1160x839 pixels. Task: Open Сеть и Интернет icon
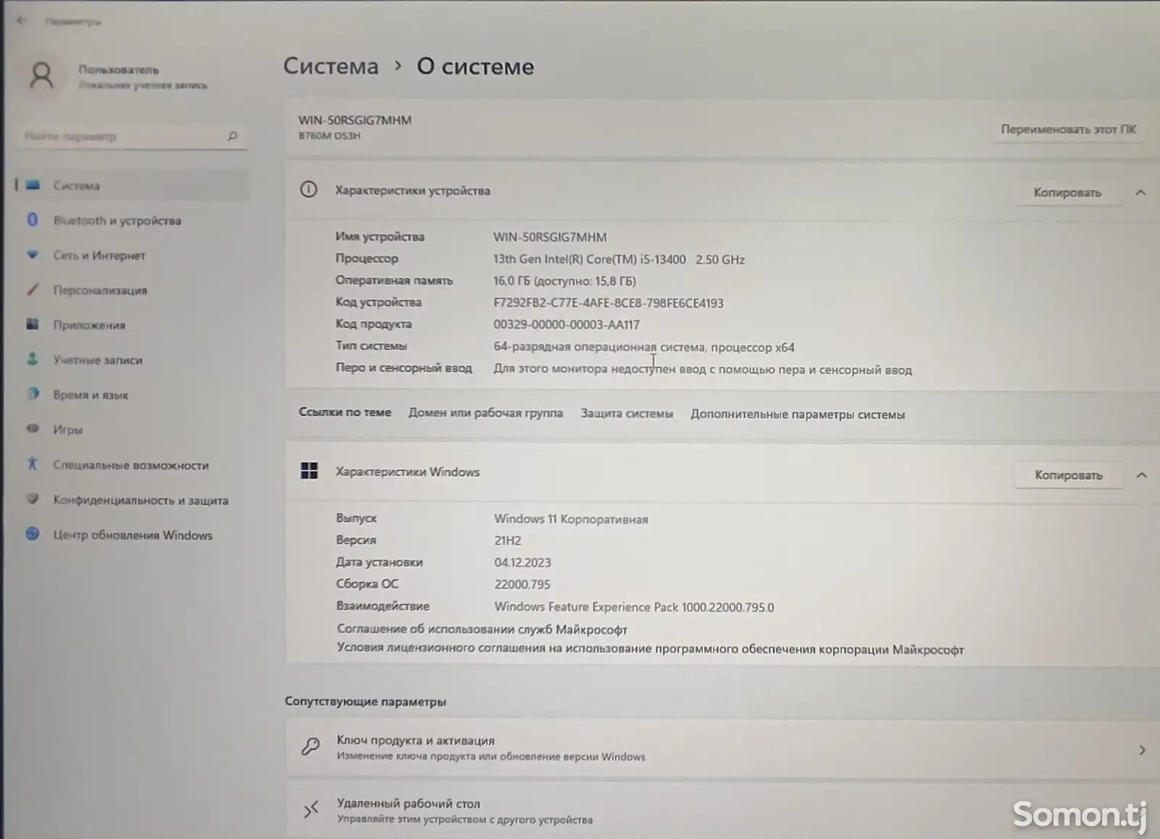tap(33, 254)
